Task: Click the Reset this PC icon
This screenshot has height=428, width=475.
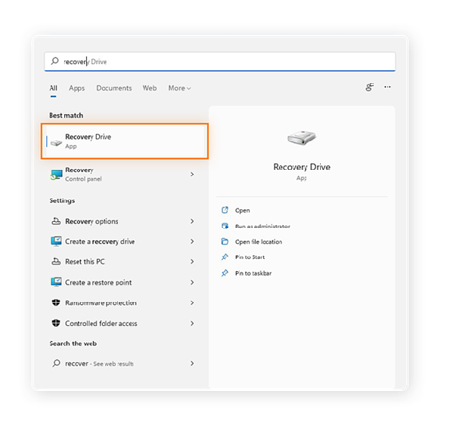Action: 56,261
